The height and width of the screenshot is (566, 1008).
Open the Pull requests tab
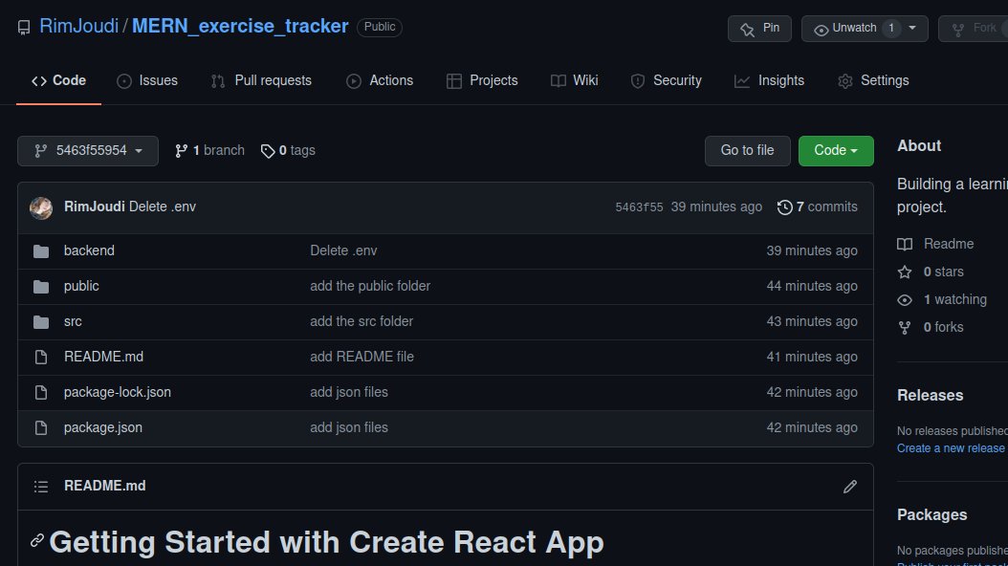click(x=261, y=80)
